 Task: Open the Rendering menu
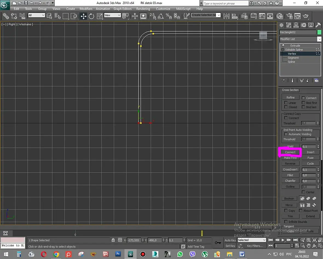(143, 9)
